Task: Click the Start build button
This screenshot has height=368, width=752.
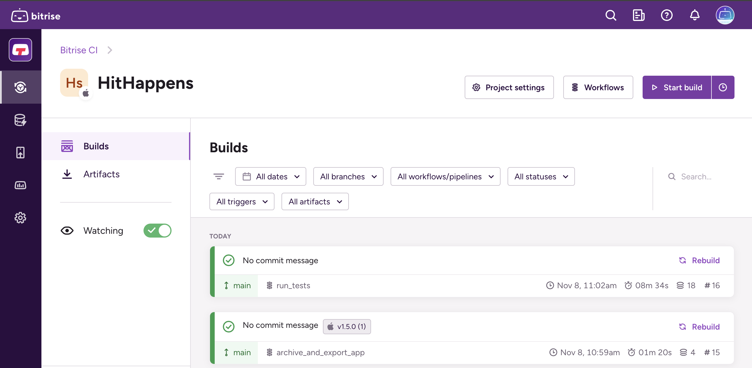Action: click(677, 87)
